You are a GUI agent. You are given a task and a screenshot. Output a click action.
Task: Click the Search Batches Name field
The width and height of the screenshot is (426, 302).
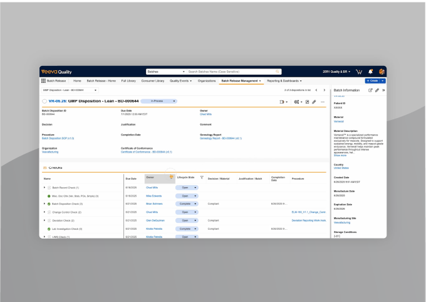[x=232, y=72]
